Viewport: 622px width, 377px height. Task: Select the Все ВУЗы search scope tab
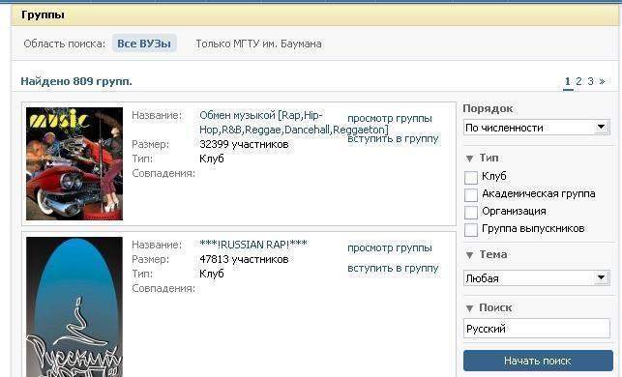coord(144,43)
